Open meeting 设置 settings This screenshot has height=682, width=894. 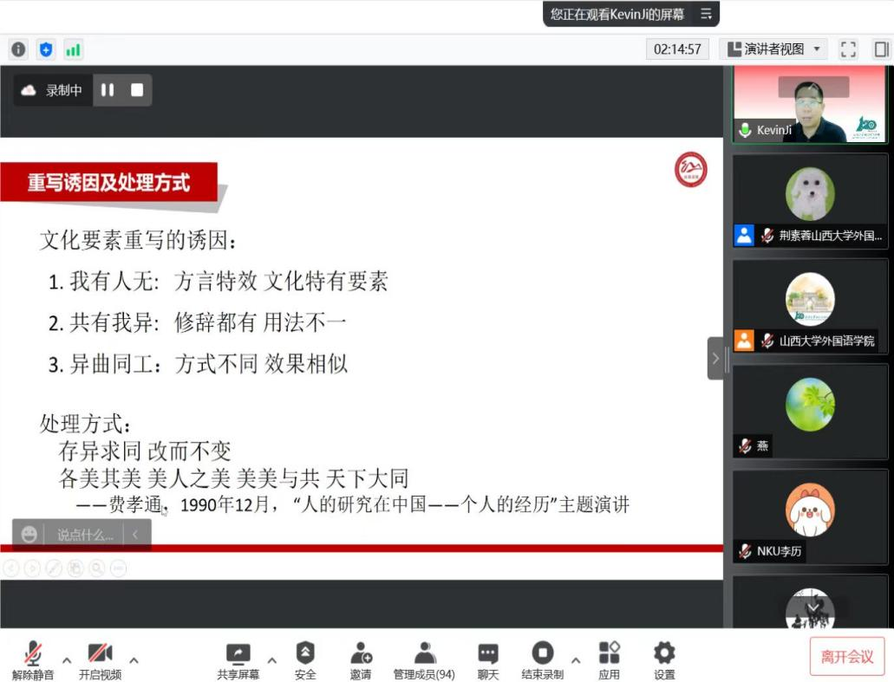tap(663, 660)
